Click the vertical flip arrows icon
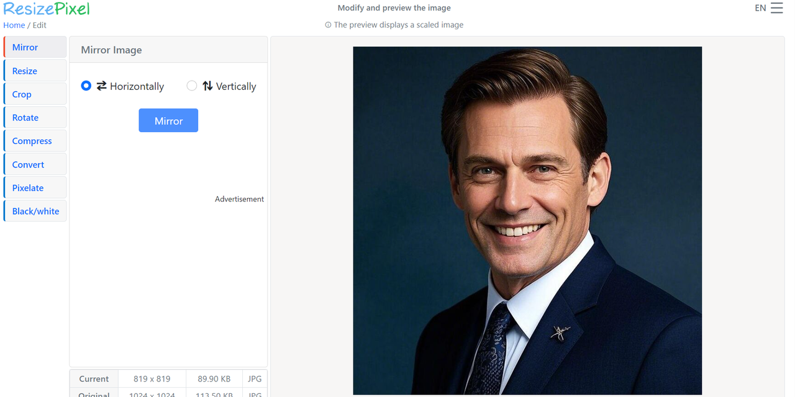 pos(207,86)
